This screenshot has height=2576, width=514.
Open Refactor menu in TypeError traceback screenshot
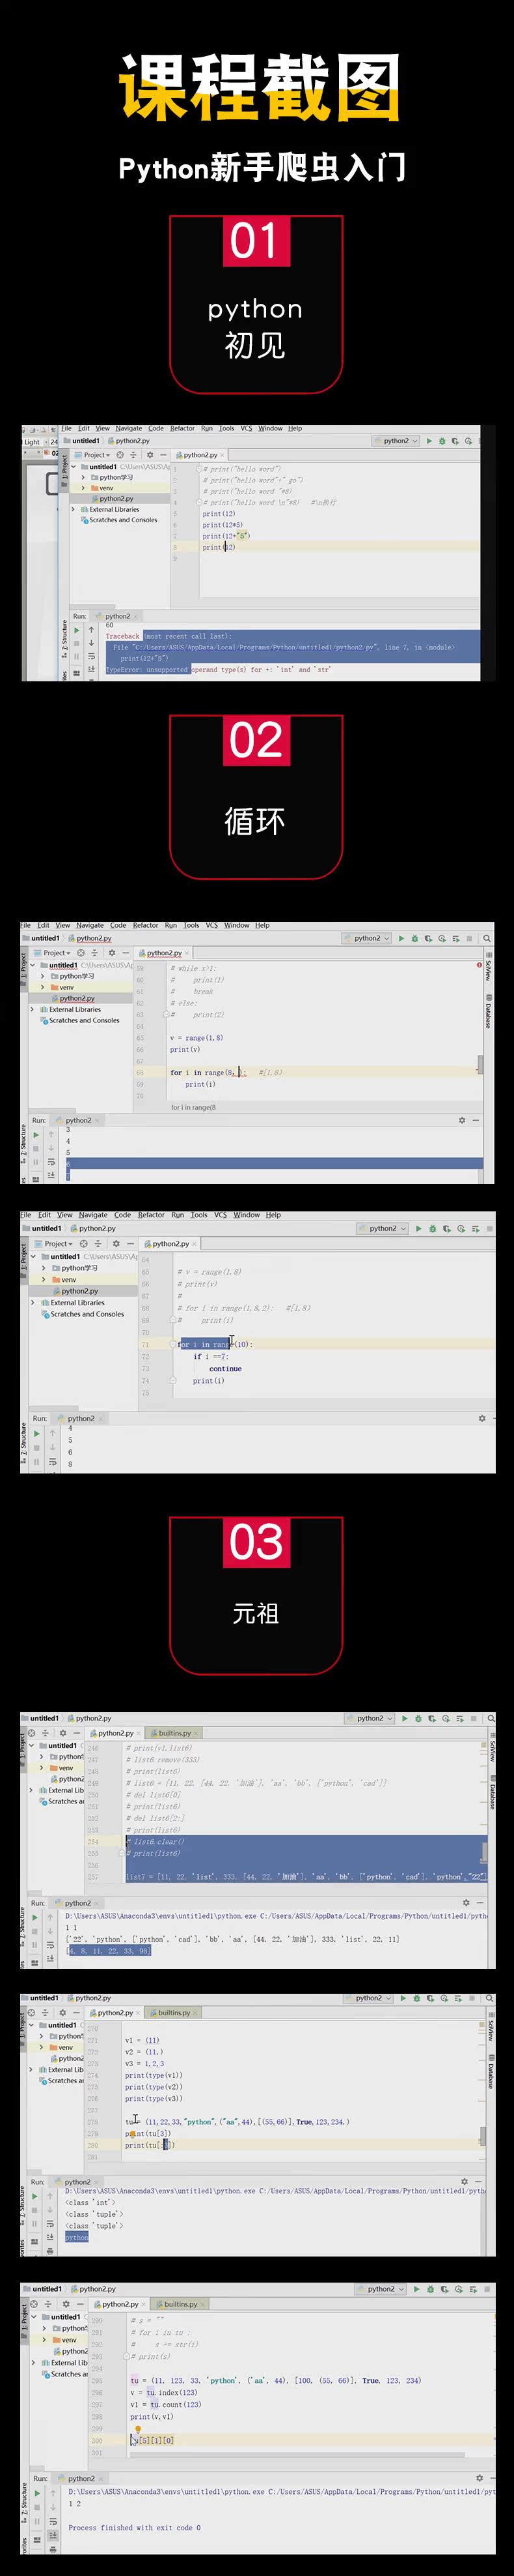click(x=183, y=428)
